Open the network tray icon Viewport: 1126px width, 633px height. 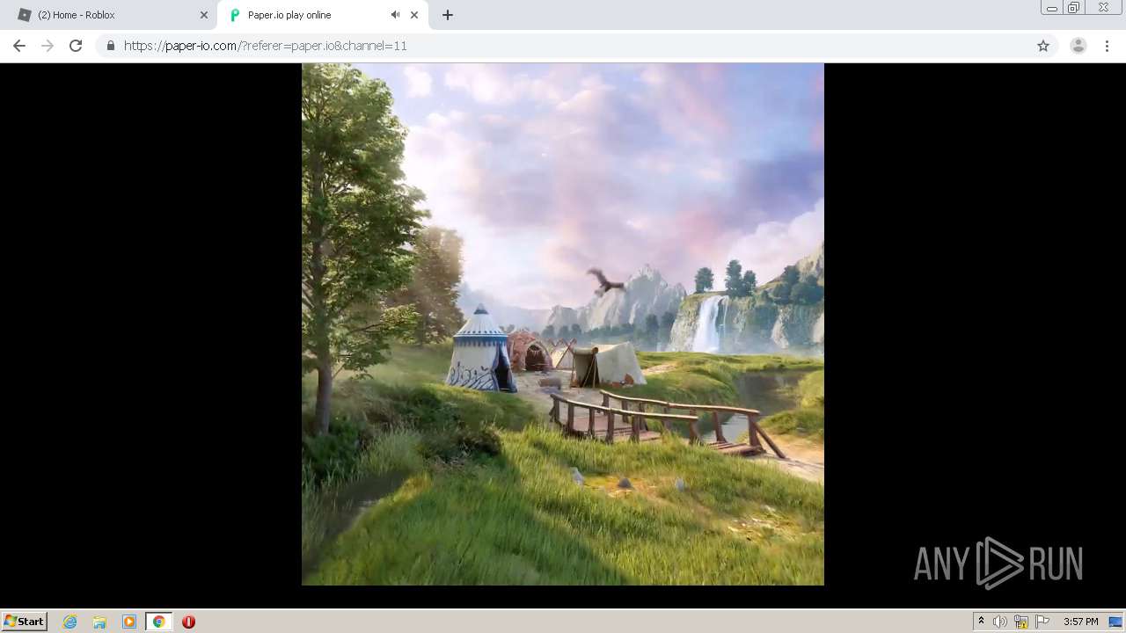click(x=1021, y=622)
